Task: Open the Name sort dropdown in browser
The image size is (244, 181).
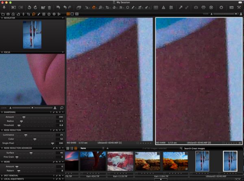Action: [92, 148]
